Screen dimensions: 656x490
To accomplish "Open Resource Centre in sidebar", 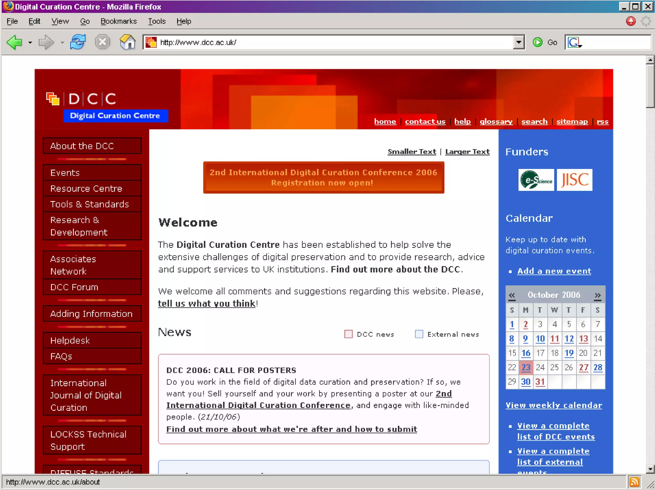I will [92, 188].
